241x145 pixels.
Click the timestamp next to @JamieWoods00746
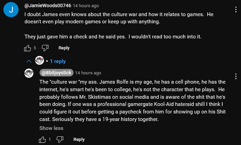86,6
